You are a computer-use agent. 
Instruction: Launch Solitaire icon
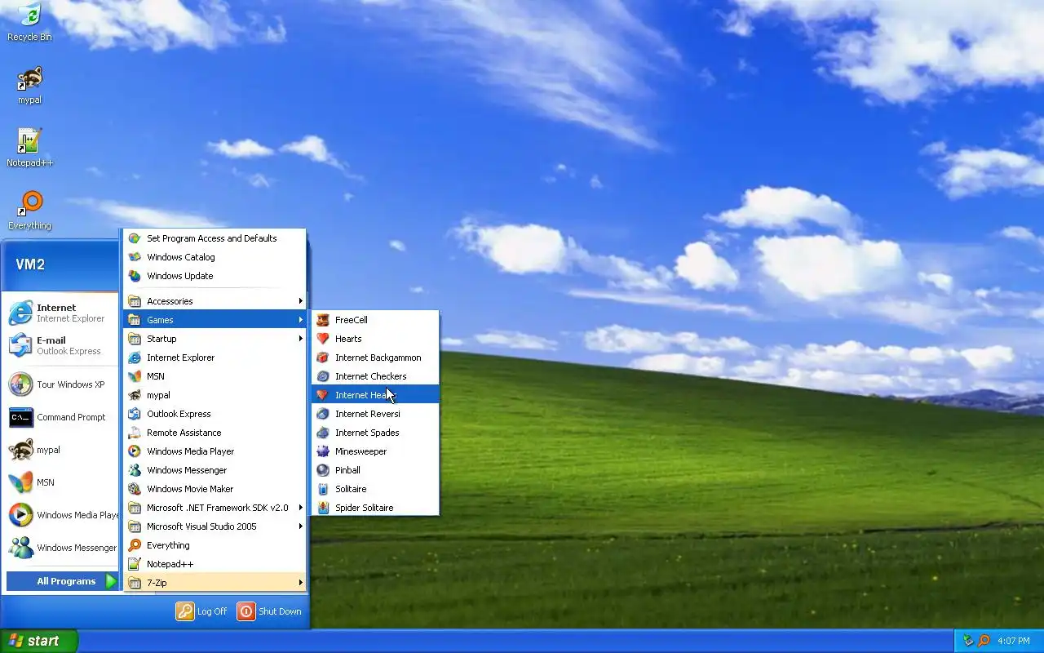(323, 489)
